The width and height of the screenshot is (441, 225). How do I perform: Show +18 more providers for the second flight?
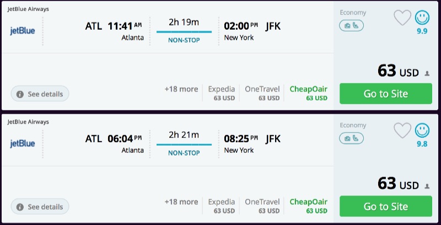181,202
